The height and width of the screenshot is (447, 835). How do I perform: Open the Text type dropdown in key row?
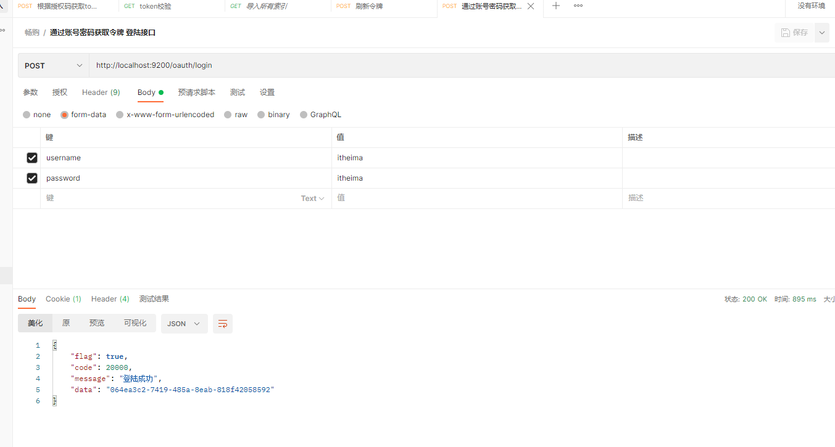pos(312,199)
